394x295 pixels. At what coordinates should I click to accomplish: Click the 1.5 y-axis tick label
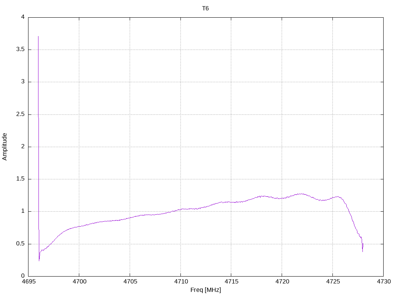tap(20, 179)
